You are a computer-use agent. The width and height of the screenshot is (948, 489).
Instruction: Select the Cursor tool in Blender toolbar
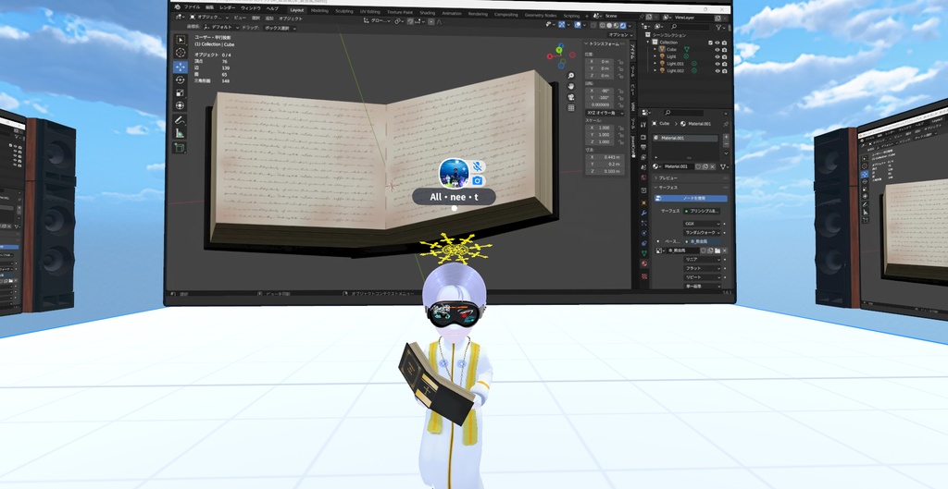point(181,53)
